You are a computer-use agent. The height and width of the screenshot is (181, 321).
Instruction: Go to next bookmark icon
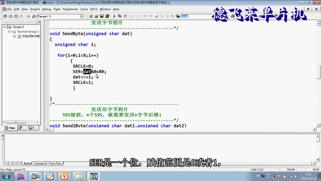coord(162,16)
